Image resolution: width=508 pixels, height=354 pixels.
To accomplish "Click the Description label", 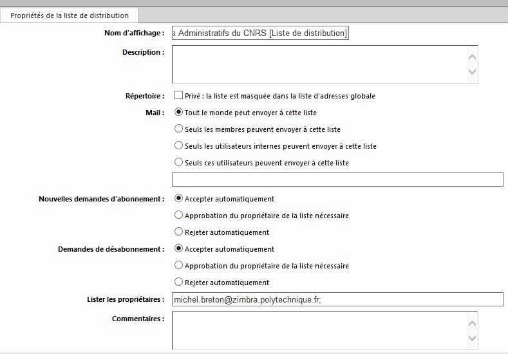I will pyautogui.click(x=143, y=52).
